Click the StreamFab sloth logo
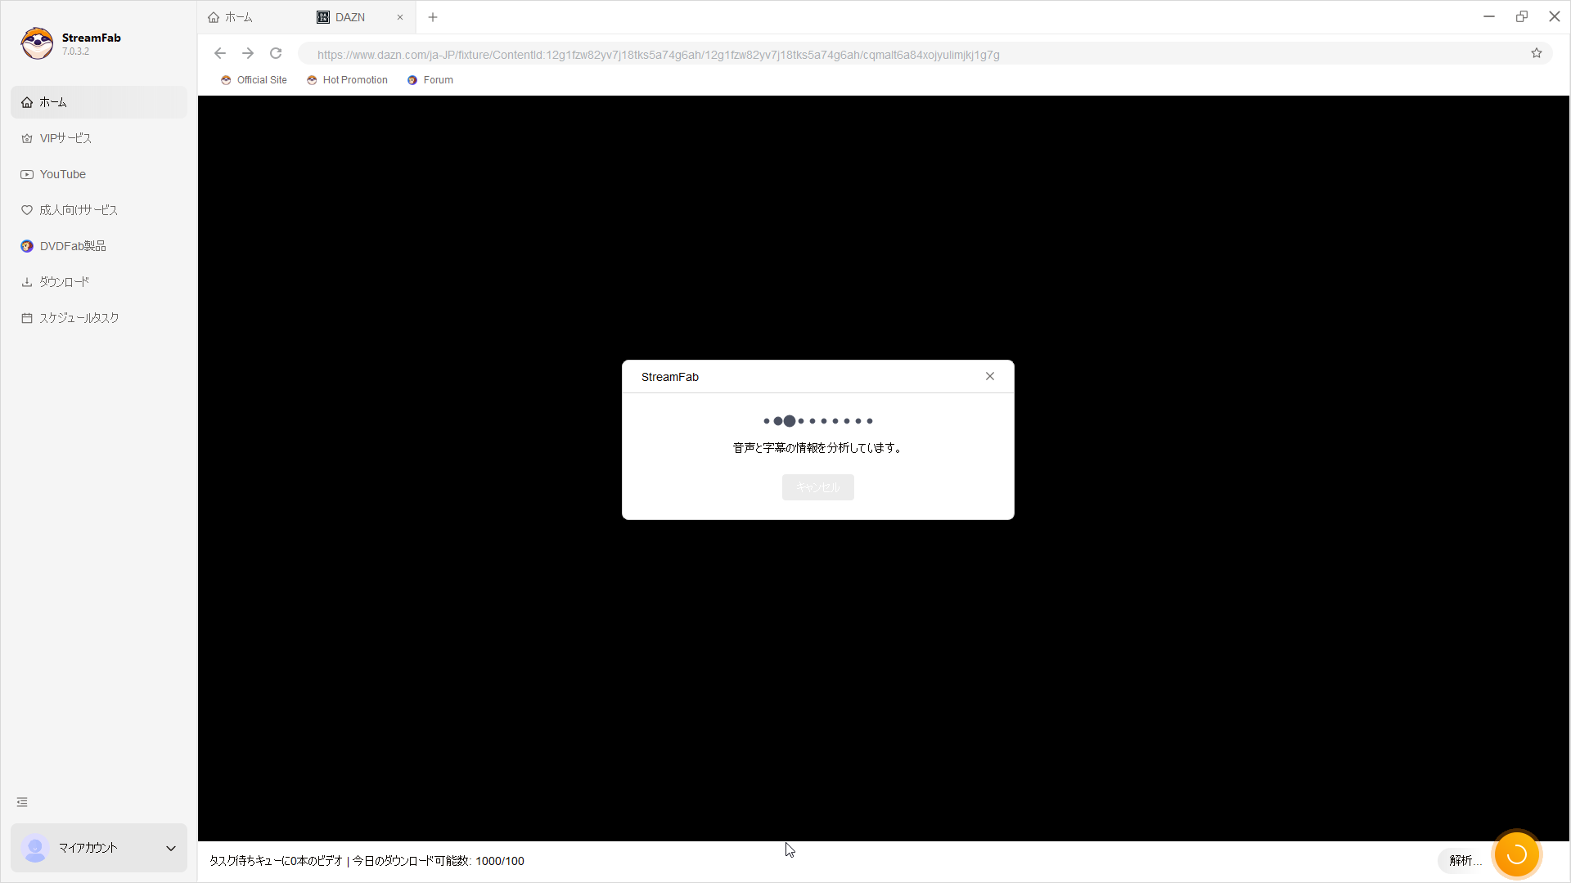The width and height of the screenshot is (1571, 883). tap(37, 43)
